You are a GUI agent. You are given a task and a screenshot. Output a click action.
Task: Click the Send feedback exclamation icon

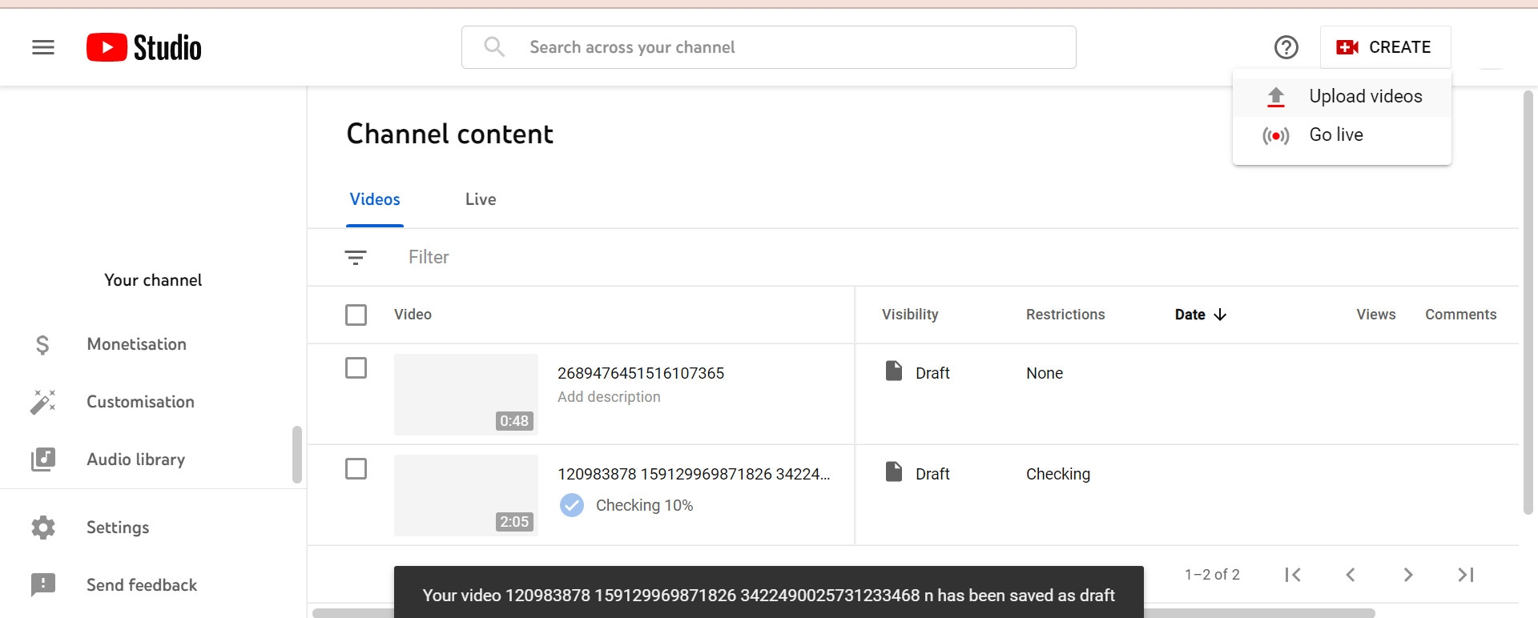tap(43, 585)
